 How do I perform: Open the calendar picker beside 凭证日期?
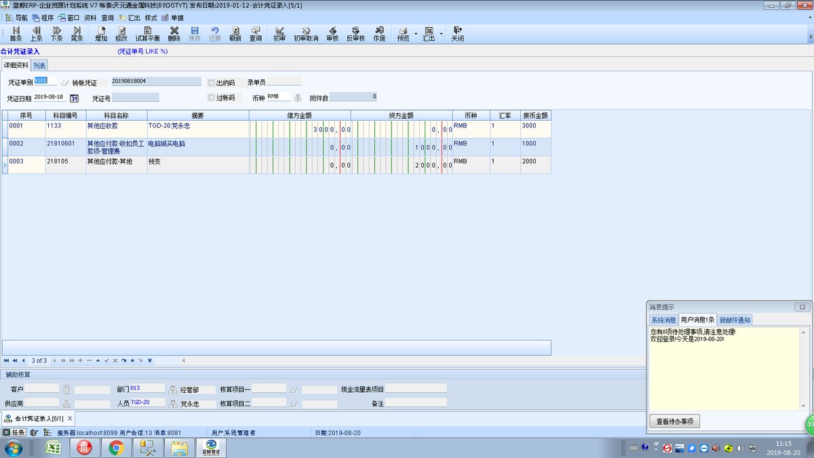point(75,98)
